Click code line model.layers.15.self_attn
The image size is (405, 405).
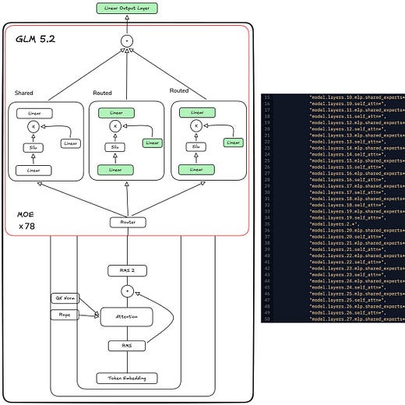(x=347, y=167)
